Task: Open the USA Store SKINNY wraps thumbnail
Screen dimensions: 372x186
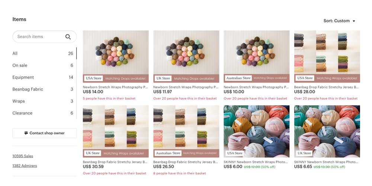Action: coord(256,131)
